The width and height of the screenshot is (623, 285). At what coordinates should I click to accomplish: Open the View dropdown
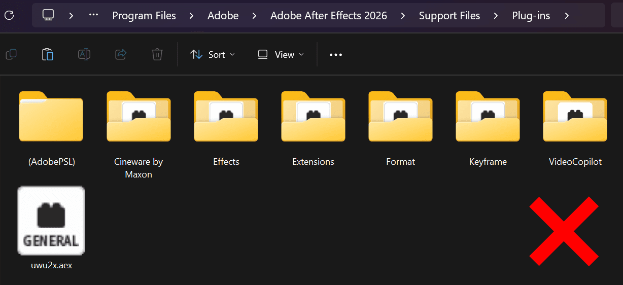pos(281,54)
